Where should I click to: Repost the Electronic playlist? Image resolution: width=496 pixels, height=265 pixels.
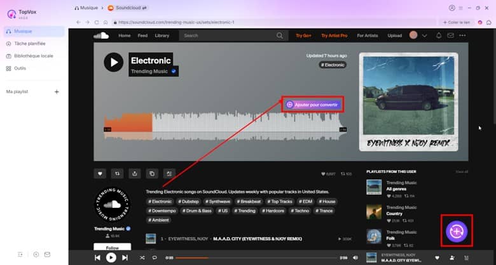pyautogui.click(x=118, y=174)
